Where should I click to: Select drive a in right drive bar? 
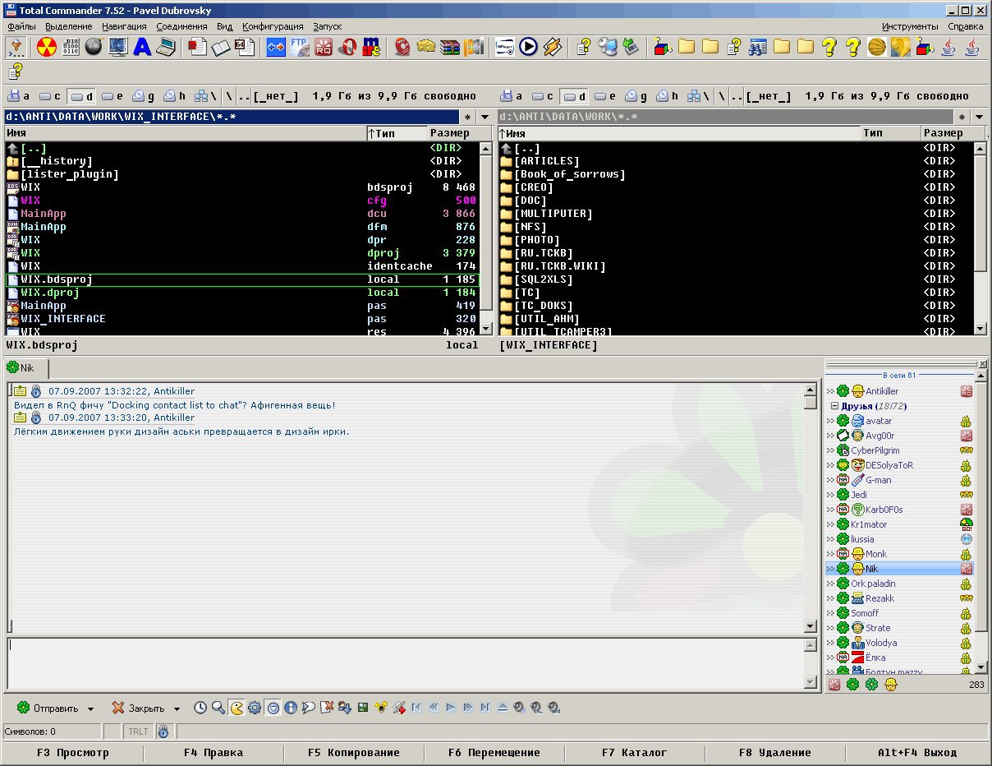click(512, 96)
